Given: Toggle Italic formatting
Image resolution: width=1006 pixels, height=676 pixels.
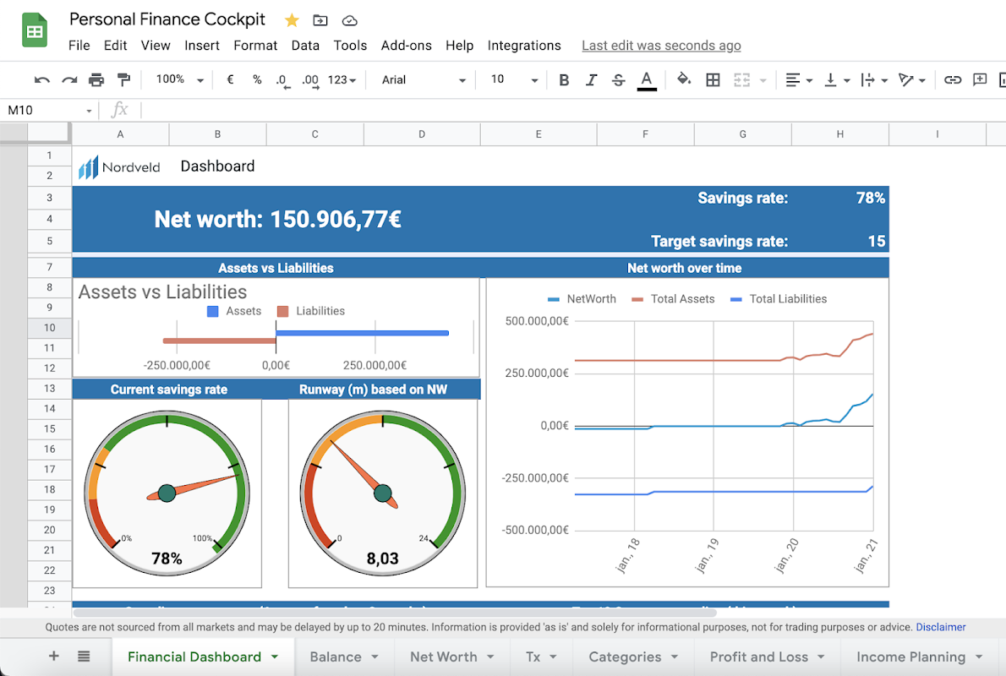Looking at the screenshot, I should [x=591, y=79].
